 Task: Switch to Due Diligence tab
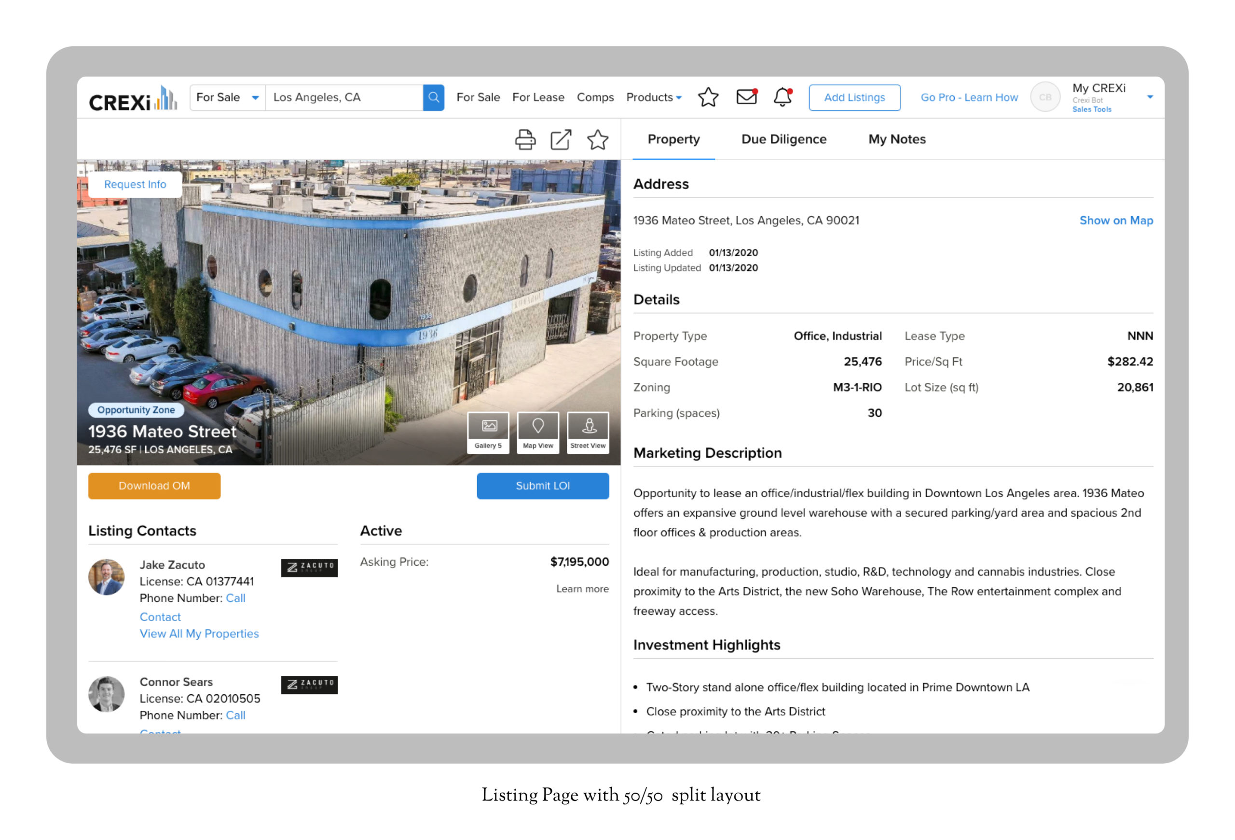coord(784,139)
